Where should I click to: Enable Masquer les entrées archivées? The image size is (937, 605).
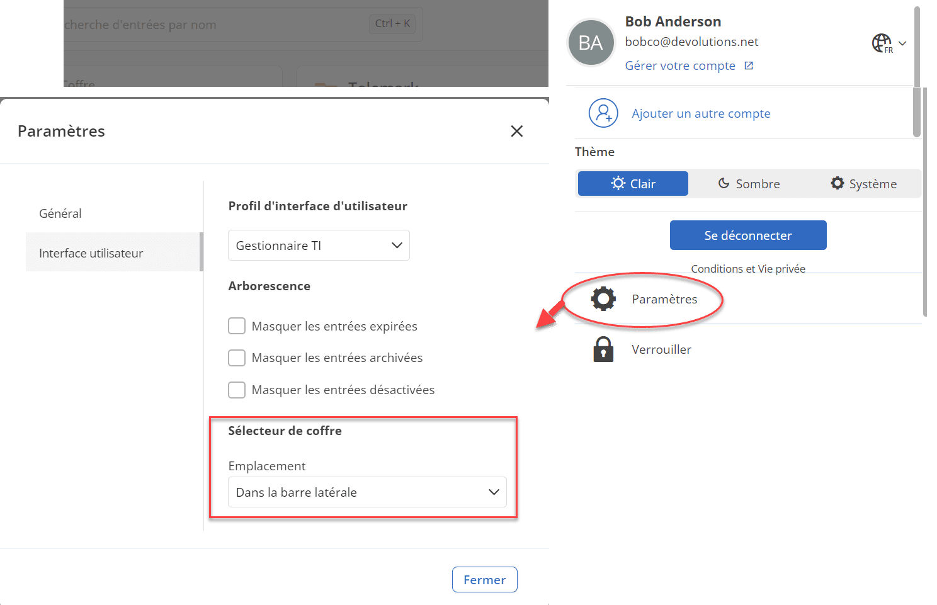237,358
